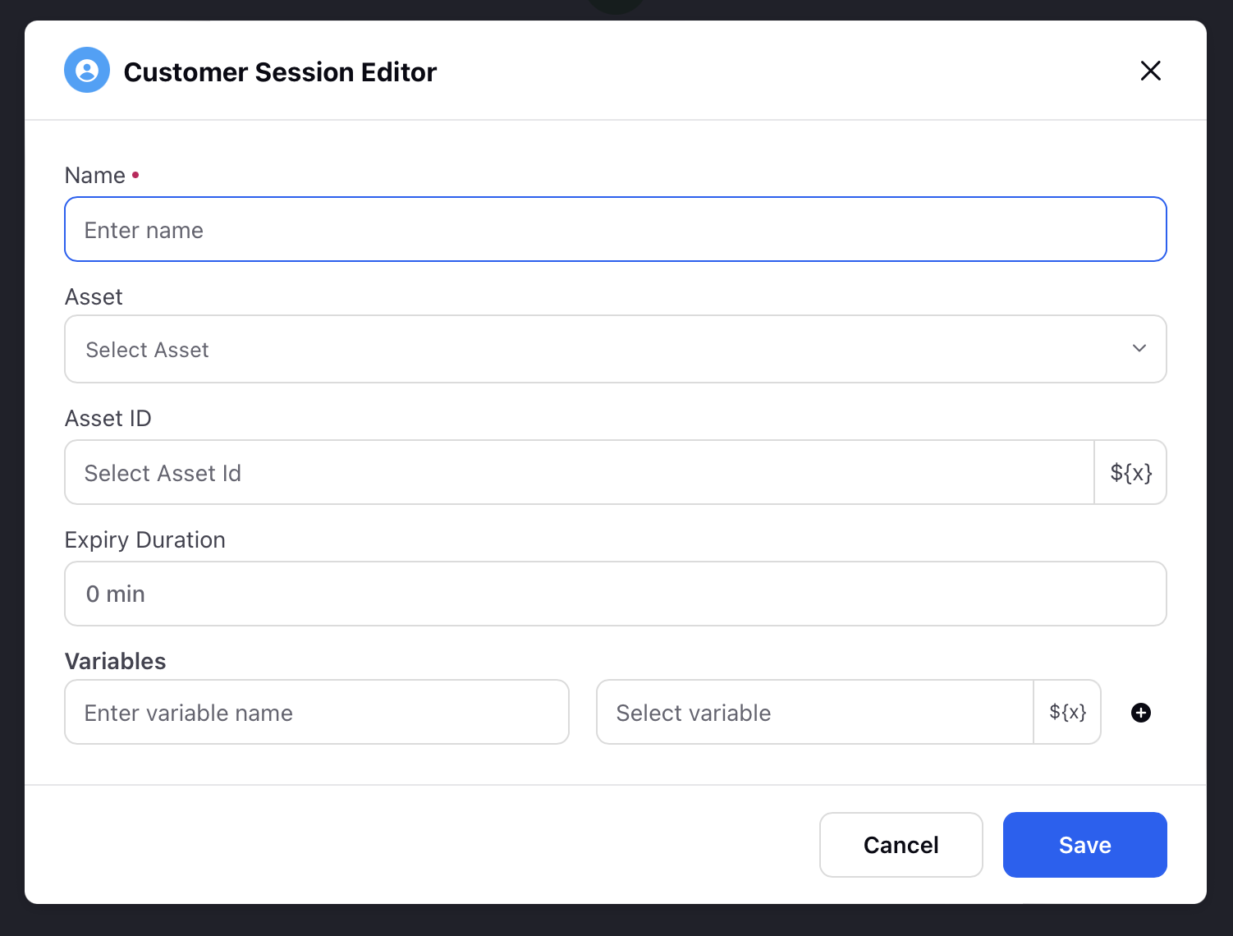Click the Name field label
Image resolution: width=1233 pixels, height=936 pixels.
pos(95,175)
